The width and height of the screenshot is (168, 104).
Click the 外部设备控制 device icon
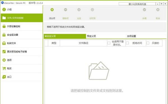pyautogui.click(x=4, y=26)
